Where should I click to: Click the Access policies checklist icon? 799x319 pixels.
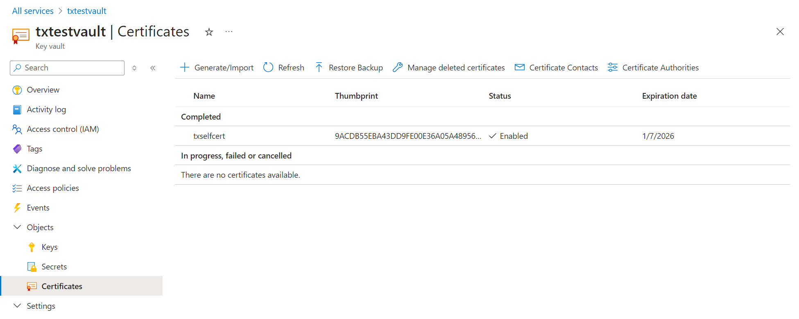click(17, 188)
